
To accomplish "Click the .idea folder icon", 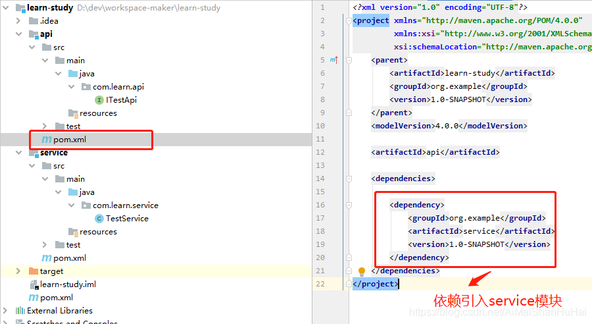I will (34, 21).
